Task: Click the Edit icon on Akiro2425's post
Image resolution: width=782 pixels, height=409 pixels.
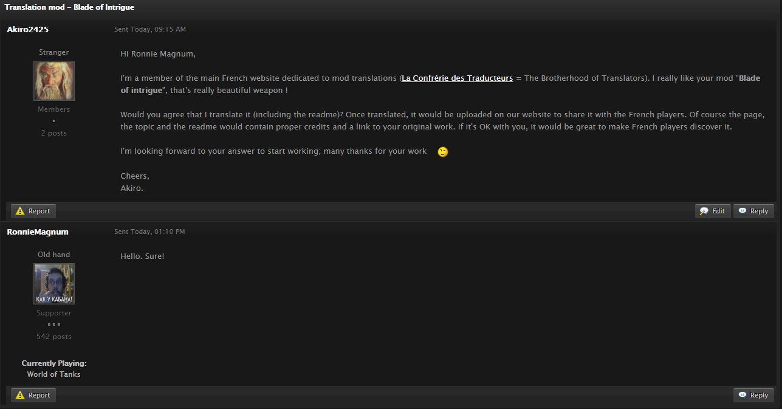Action: (704, 211)
